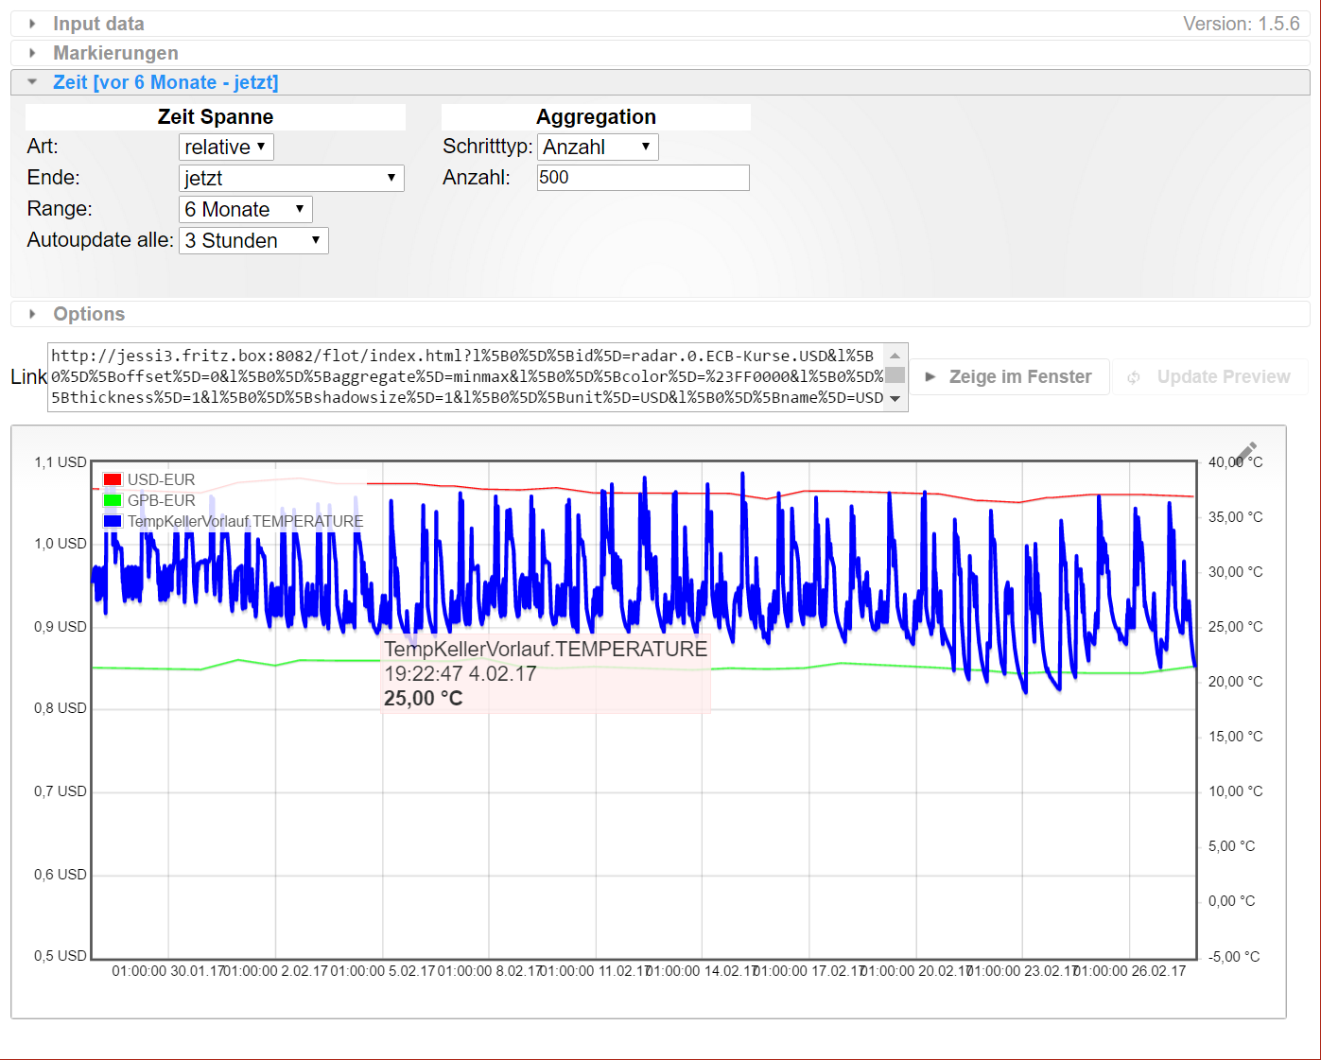Click the 1,1 USD axis label

(x=61, y=462)
